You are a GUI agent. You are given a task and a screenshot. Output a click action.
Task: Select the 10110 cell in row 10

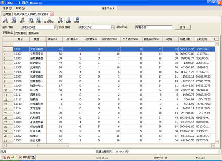(21, 90)
